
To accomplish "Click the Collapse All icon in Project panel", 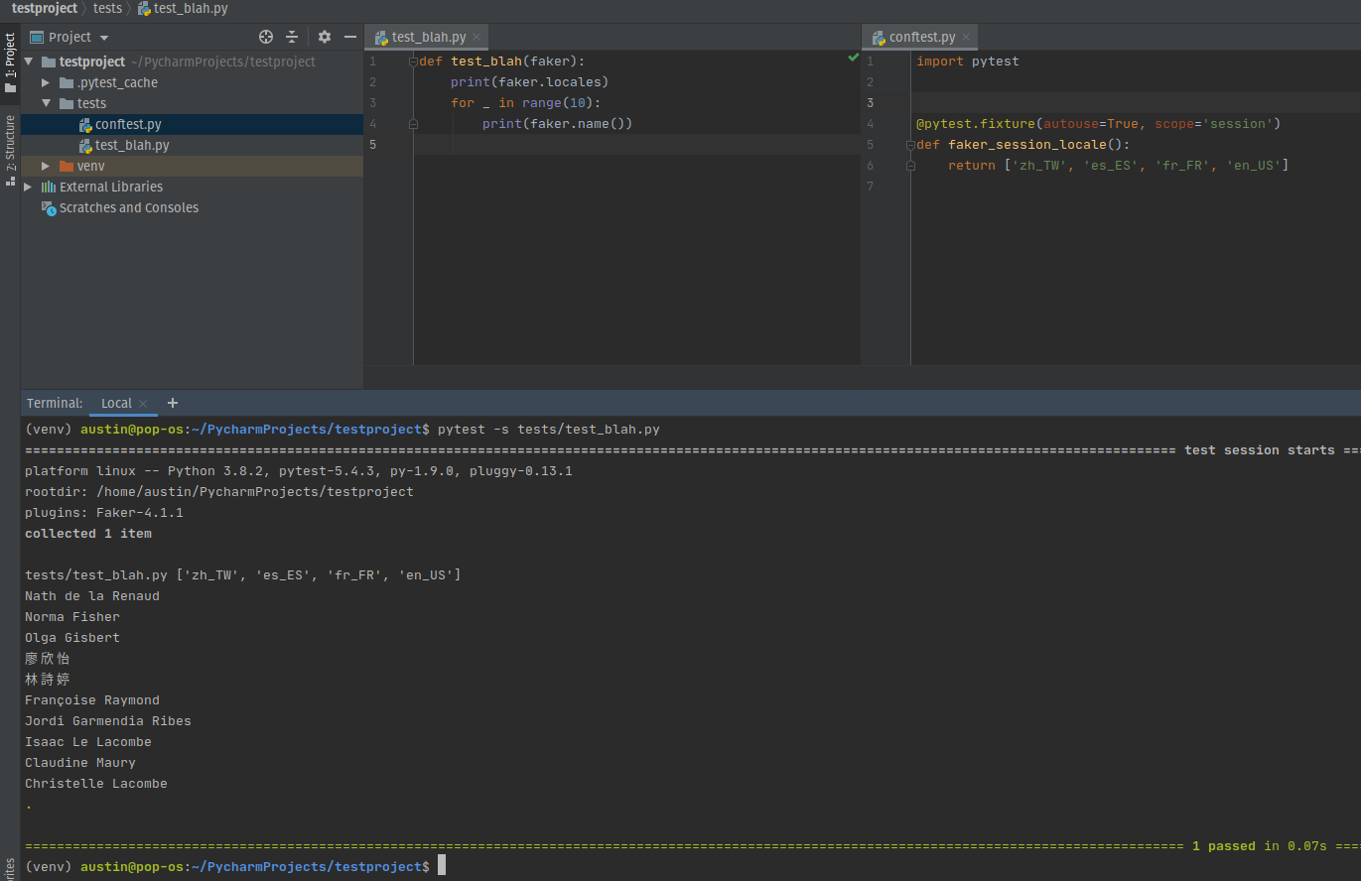I will pyautogui.click(x=292, y=36).
